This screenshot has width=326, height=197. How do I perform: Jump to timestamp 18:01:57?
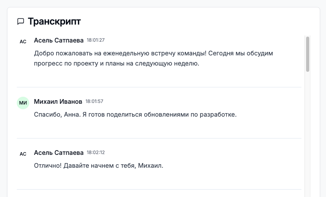pyautogui.click(x=94, y=101)
